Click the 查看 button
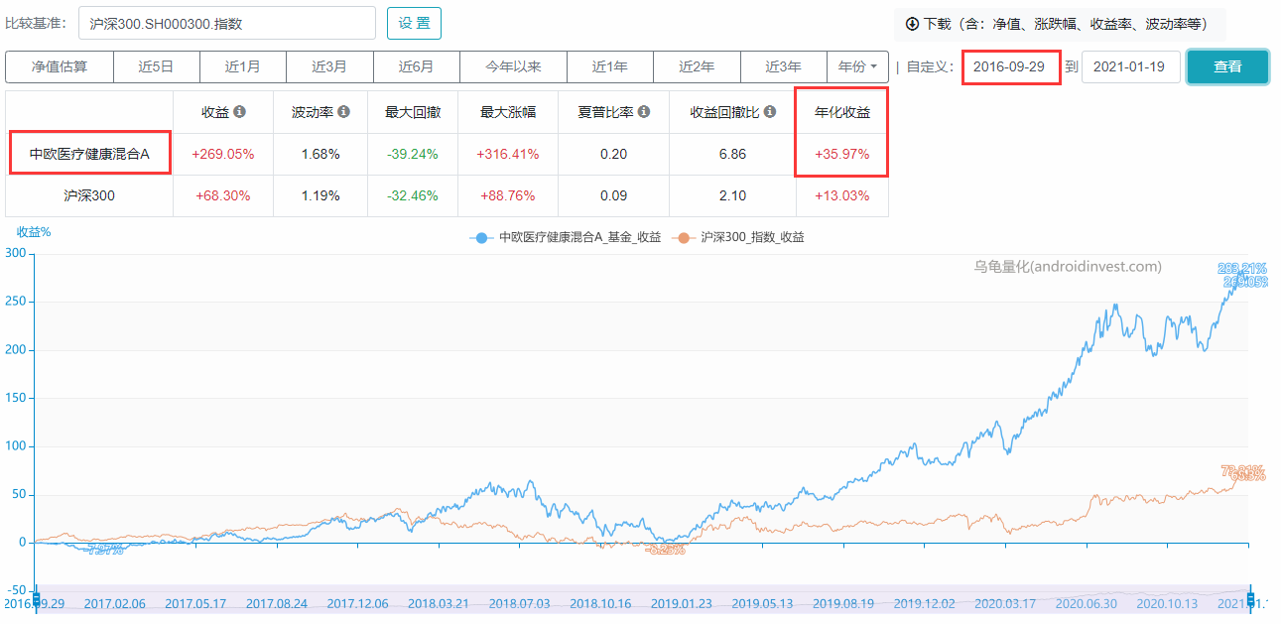Viewport: 1281px width, 624px height. click(1227, 66)
